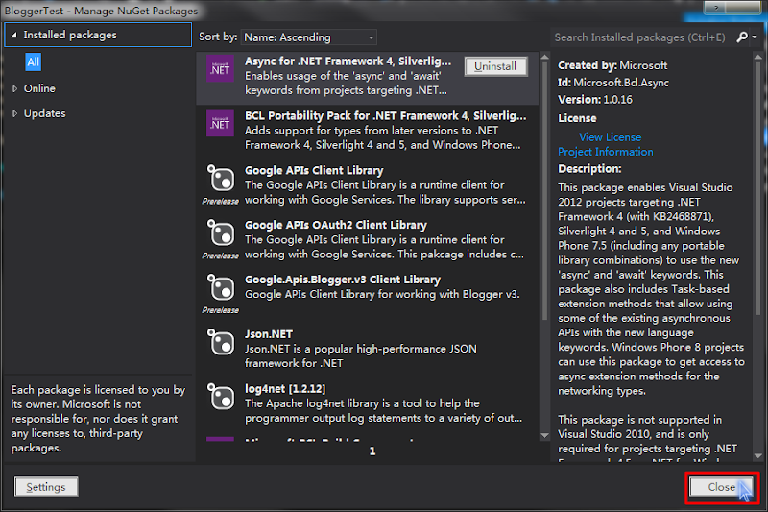Click the details pane scroll down arrow
768x512 pixels.
pos(757,456)
